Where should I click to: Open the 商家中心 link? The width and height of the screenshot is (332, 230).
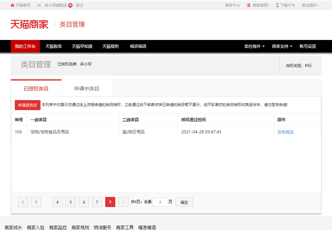(232, 5)
